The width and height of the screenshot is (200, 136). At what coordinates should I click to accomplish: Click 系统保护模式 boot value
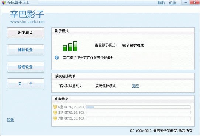[106, 86]
